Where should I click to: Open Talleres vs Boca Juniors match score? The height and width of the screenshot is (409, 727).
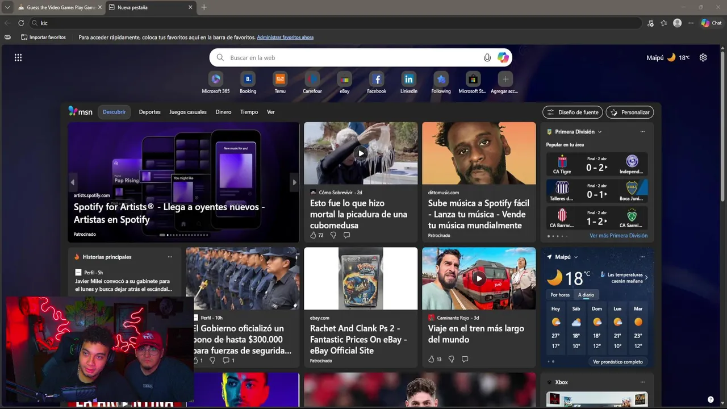click(x=597, y=191)
